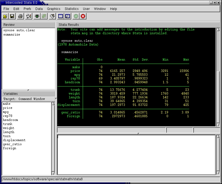The image size is (222, 184).
Task: Click the Results window scroll-down arrow
Action: click(218, 125)
